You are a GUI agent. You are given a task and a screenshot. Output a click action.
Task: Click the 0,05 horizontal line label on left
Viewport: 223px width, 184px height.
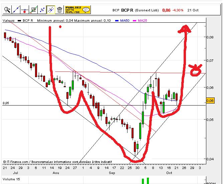click(6, 103)
